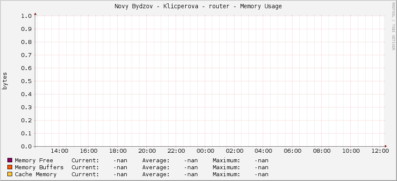
Task: Click the Memory Free Maximum -nan value
Action: click(x=261, y=160)
